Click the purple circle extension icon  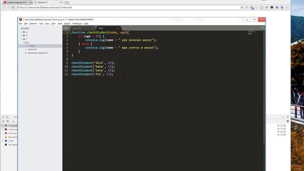point(282,8)
